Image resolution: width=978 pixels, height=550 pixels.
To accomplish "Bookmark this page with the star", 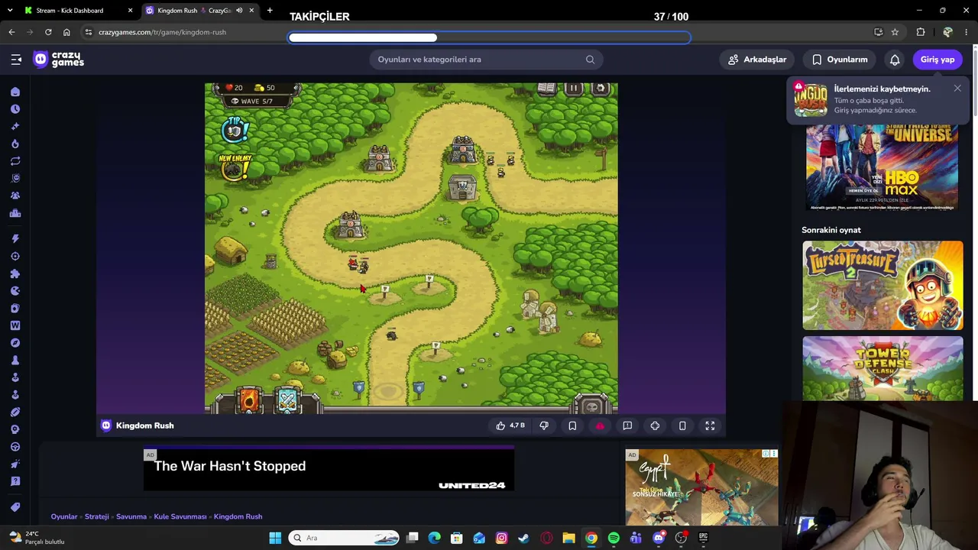I will 895,32.
